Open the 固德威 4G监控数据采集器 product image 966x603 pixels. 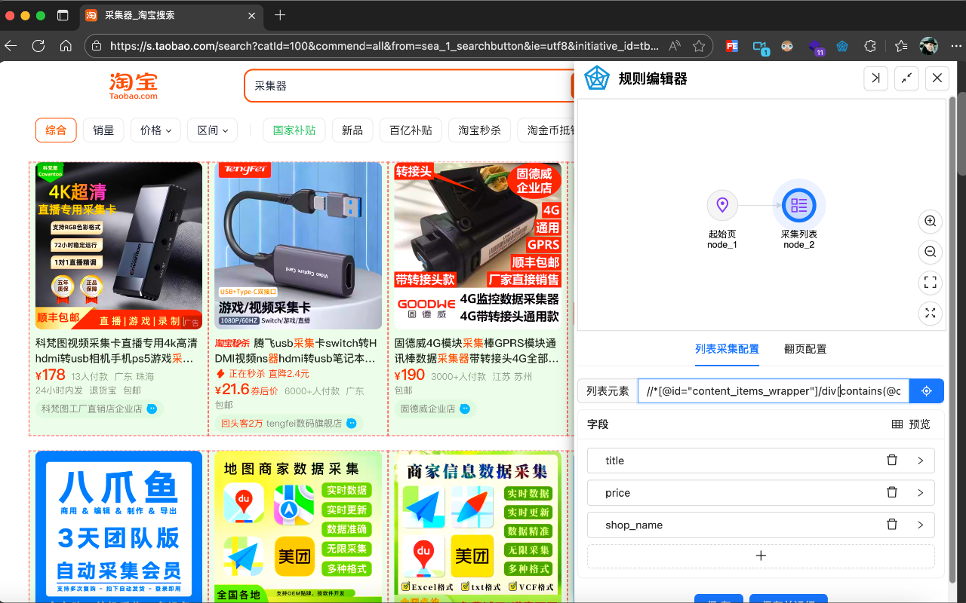coord(478,246)
